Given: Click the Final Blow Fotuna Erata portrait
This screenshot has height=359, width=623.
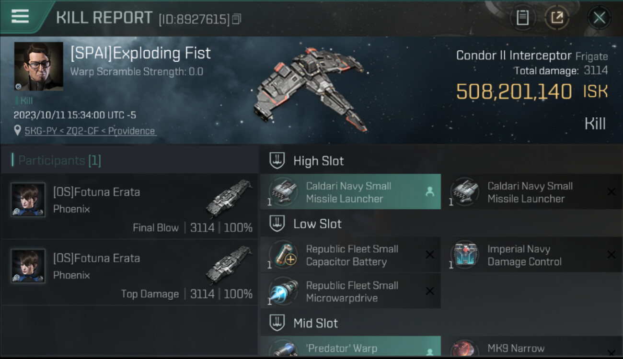Looking at the screenshot, I should click(x=28, y=200).
